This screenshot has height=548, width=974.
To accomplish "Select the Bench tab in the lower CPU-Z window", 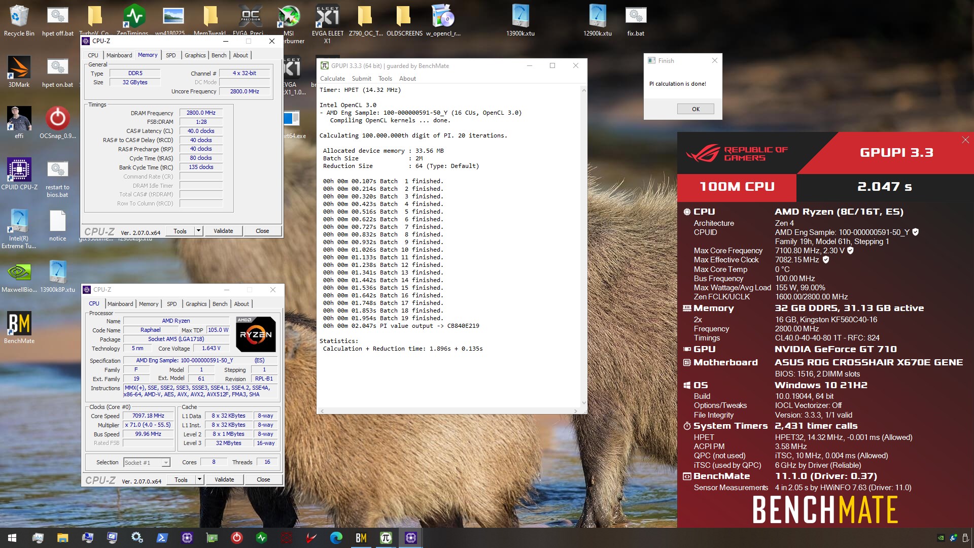I will [x=220, y=304].
